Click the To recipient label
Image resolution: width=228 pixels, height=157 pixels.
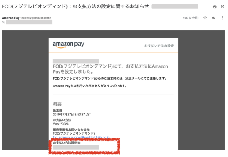coord(3,22)
